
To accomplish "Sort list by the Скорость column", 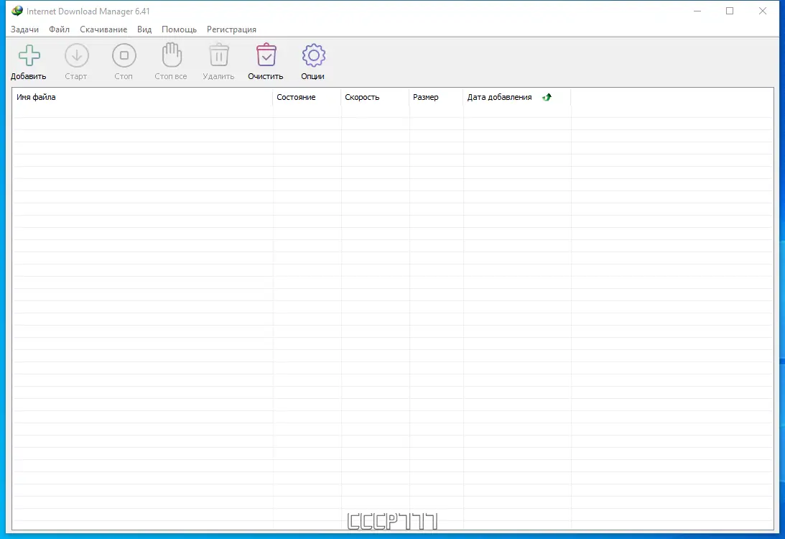I will click(x=362, y=97).
